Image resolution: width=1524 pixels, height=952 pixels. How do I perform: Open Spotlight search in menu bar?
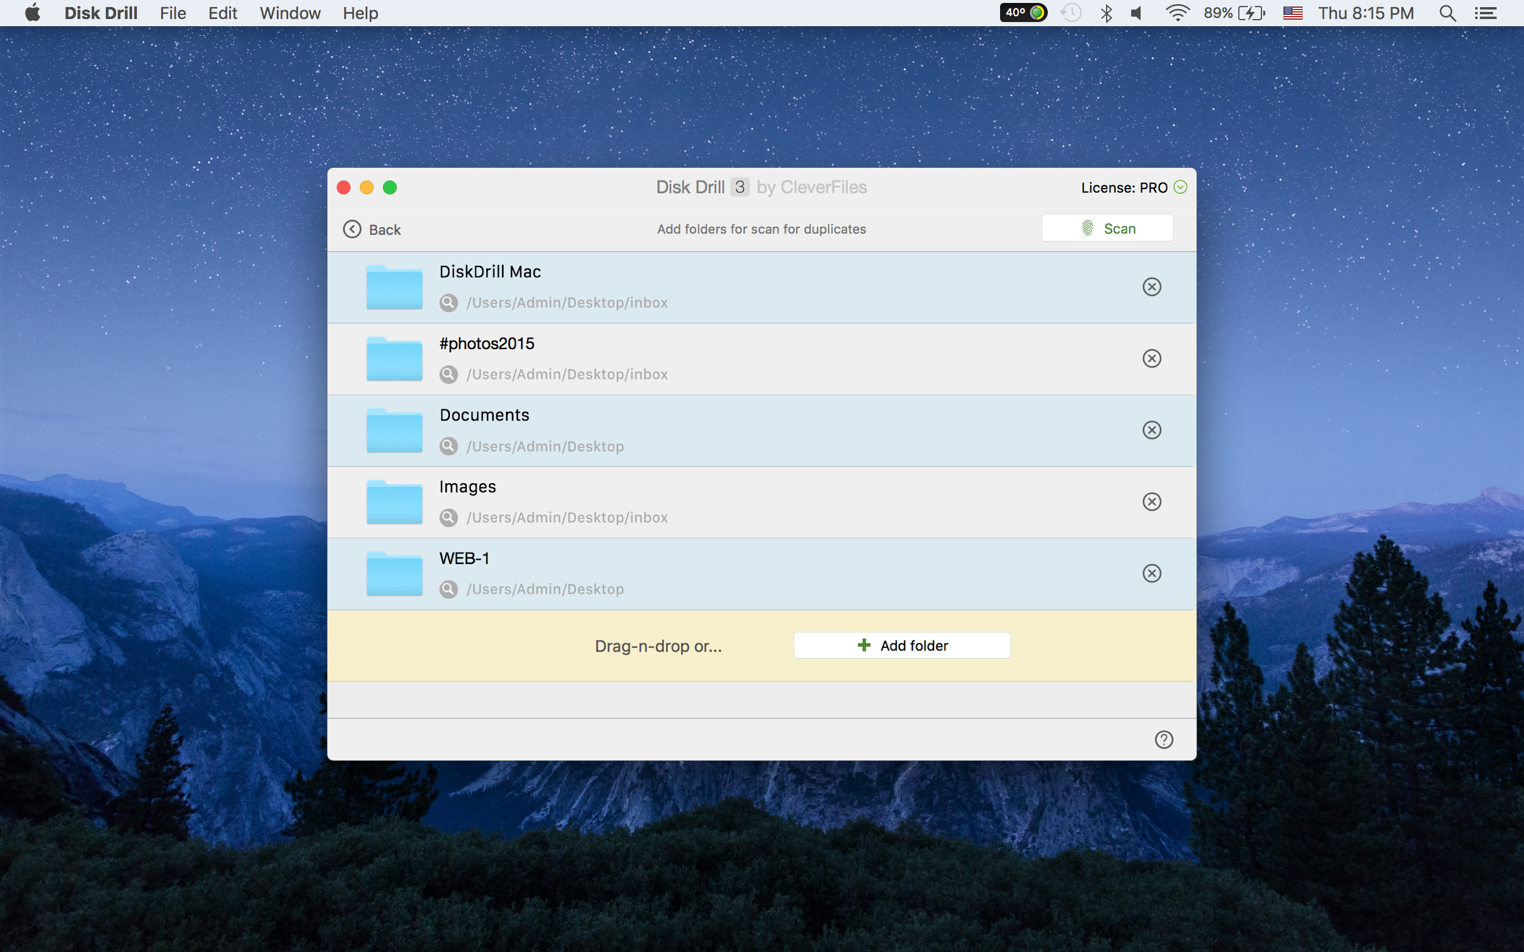tap(1447, 13)
